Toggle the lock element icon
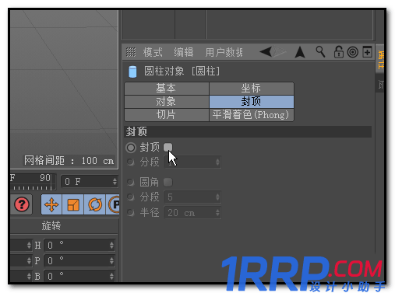Image resolution: width=395 pixels, height=293 pixels. [338, 52]
